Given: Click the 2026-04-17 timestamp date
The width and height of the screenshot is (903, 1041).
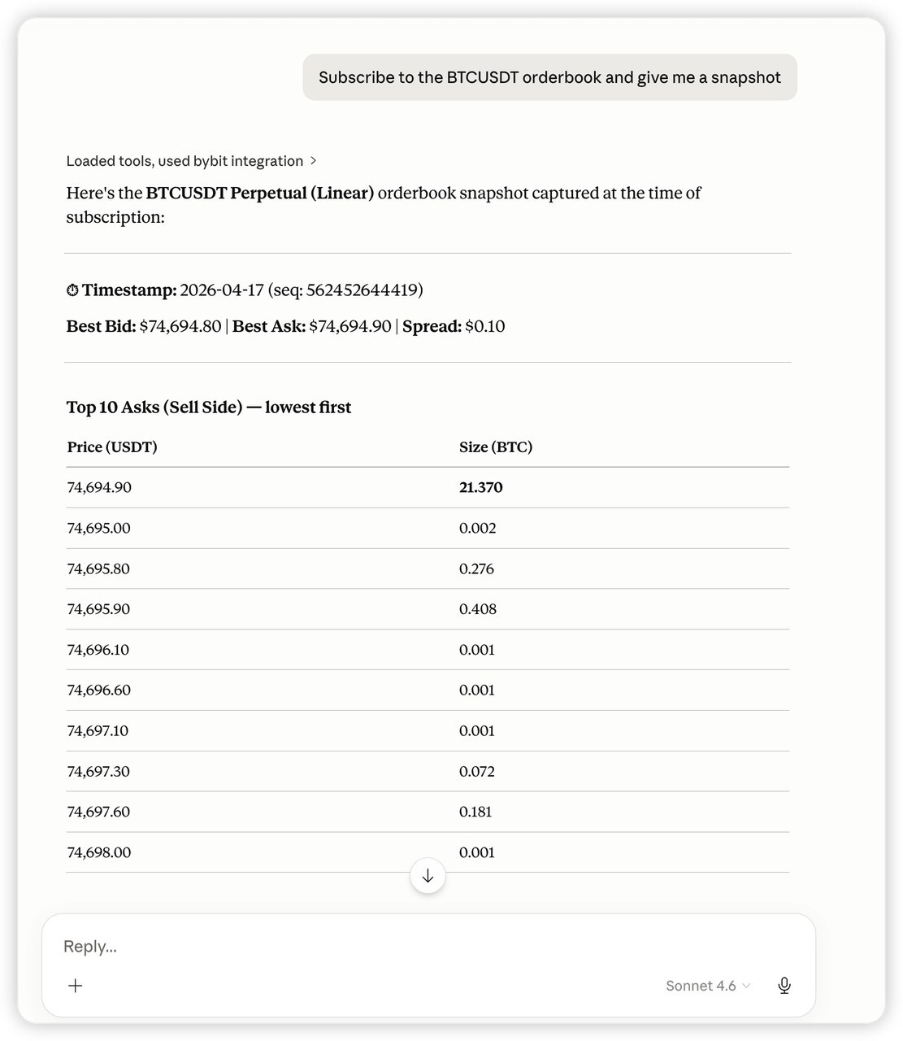Looking at the screenshot, I should click(x=224, y=290).
